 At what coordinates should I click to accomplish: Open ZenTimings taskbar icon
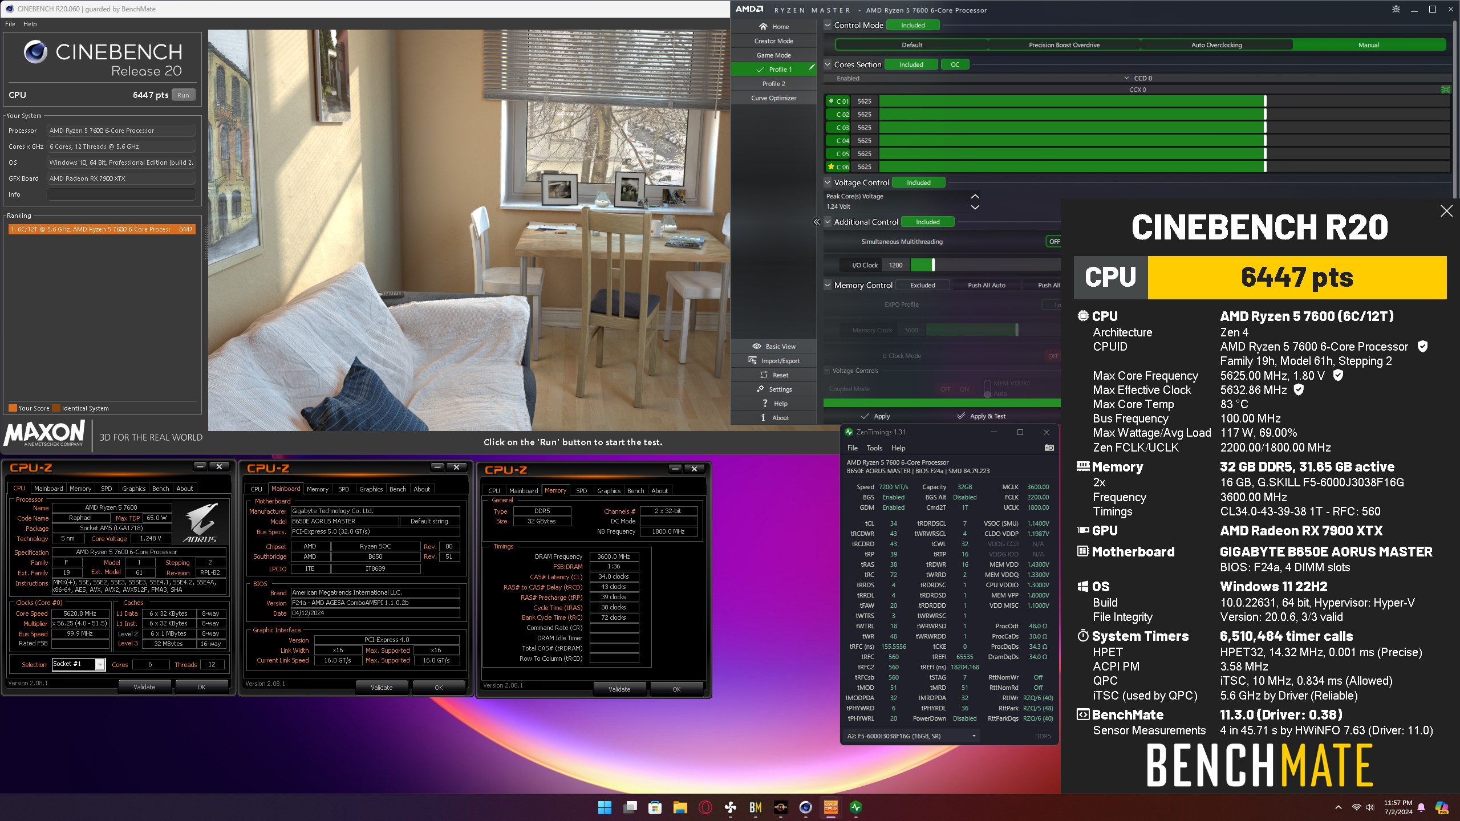pos(855,807)
